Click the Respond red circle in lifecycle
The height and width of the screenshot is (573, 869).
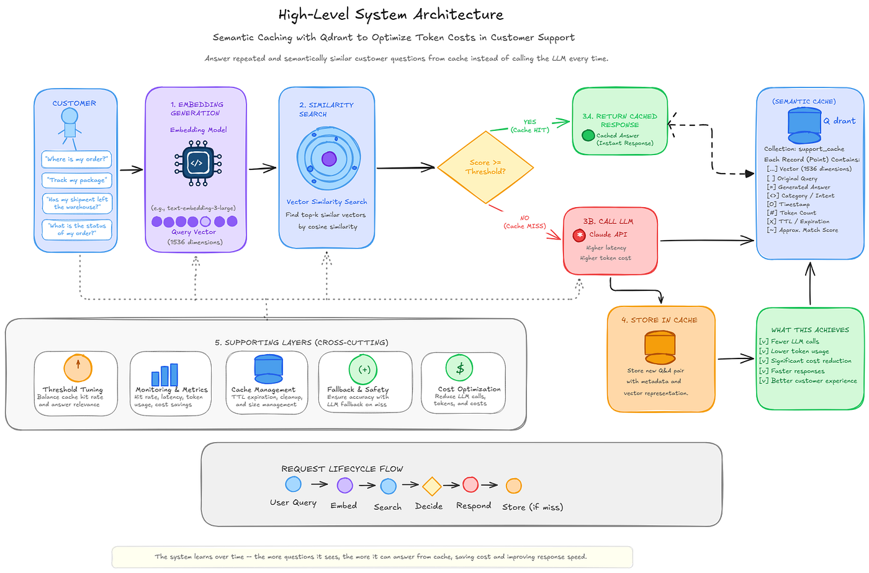[x=471, y=484]
